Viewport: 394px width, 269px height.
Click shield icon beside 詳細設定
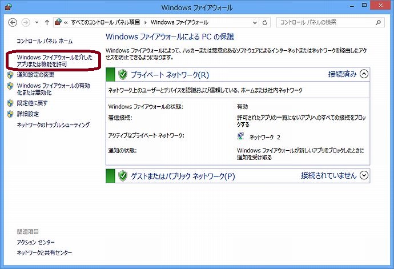click(10, 114)
